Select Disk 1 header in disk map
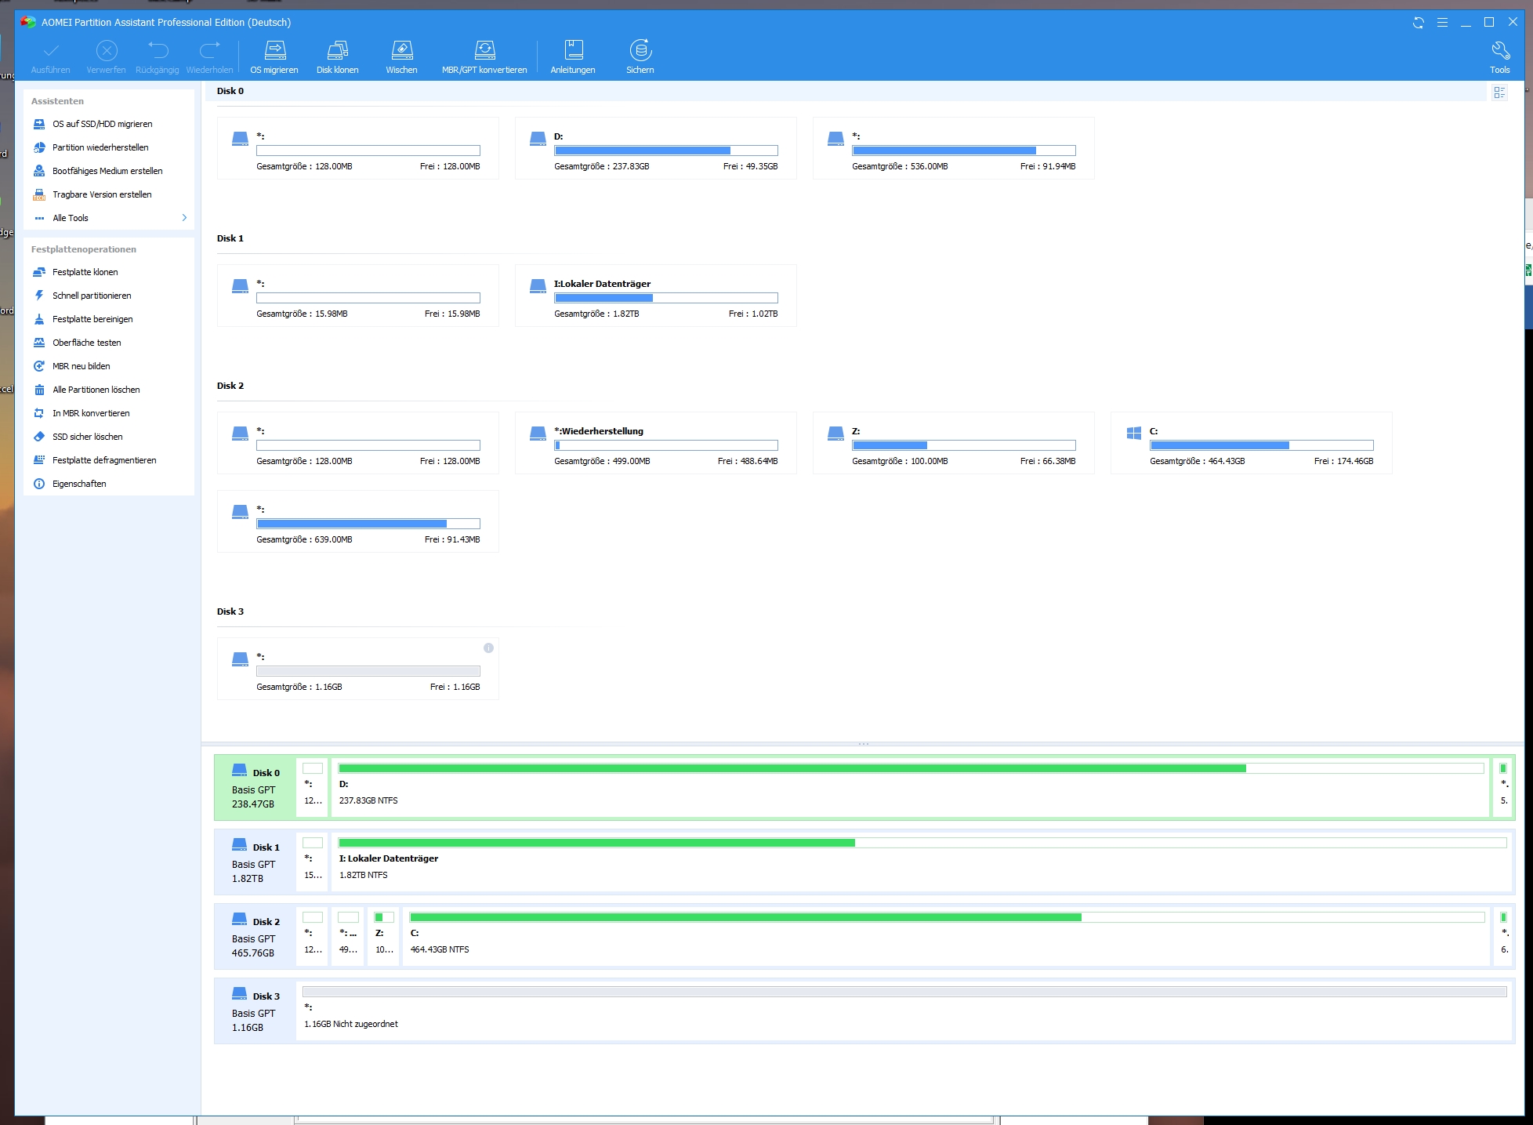 (255, 862)
